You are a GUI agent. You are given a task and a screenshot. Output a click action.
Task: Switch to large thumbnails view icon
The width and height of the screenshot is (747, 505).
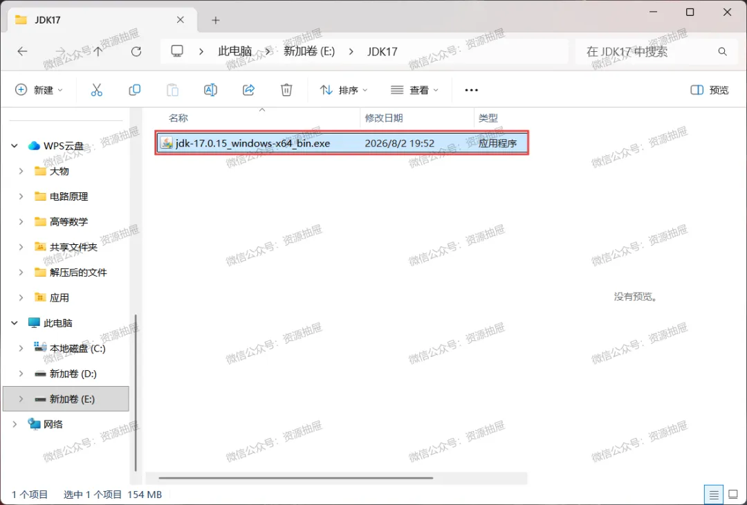pyautogui.click(x=733, y=495)
